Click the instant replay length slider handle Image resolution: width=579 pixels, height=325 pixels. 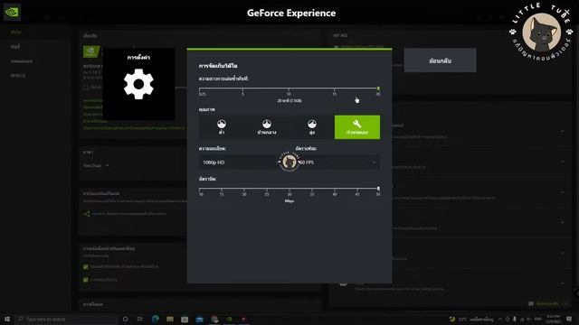pos(378,88)
